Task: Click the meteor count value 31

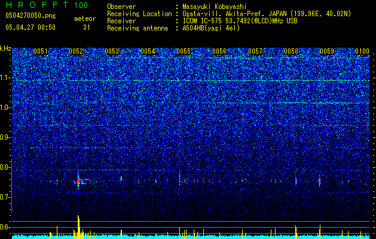Action: [x=87, y=27]
